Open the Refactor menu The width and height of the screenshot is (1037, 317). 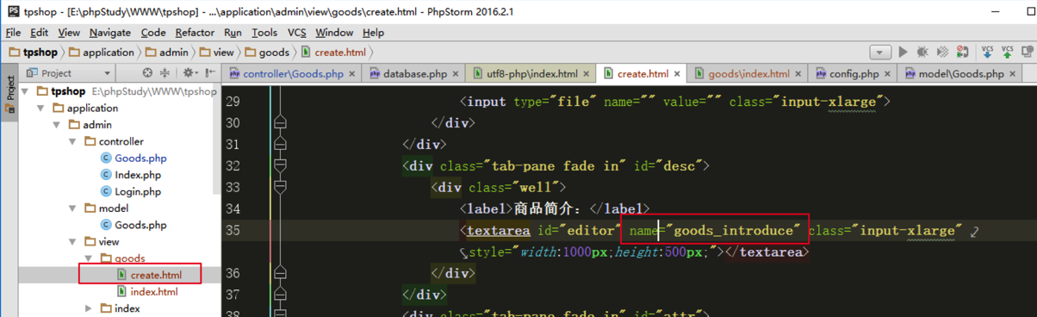point(195,33)
